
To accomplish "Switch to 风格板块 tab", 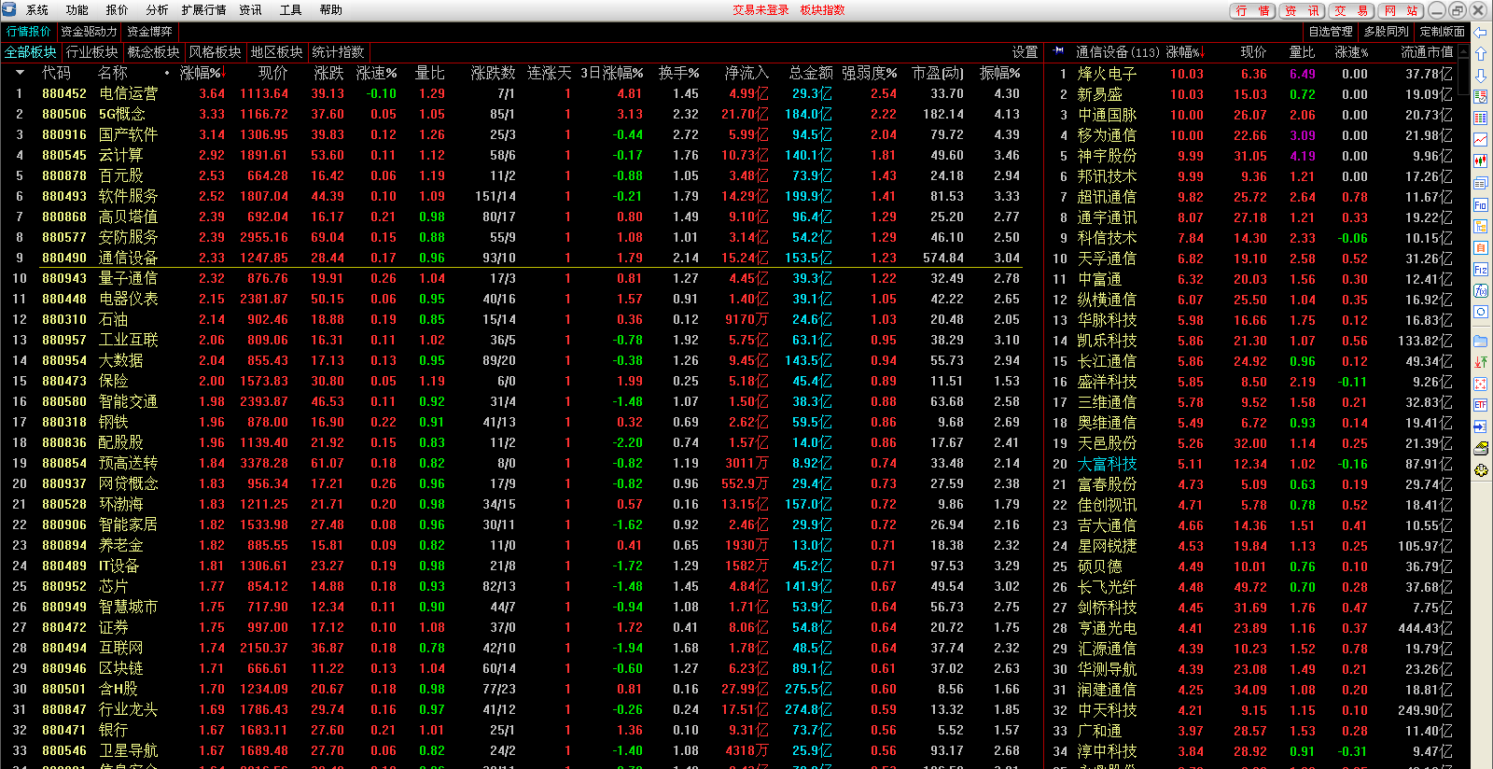I will pos(216,52).
